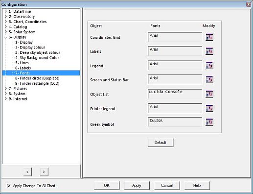Expand the 8- System tree node
The height and width of the screenshot is (194, 253).
coord(6,94)
